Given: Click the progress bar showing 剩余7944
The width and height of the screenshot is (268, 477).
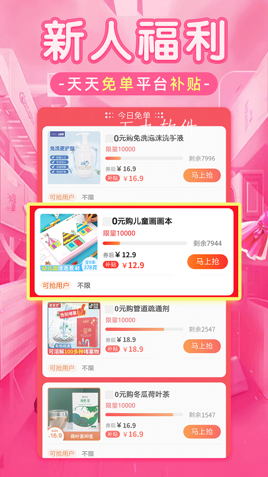Looking at the screenshot, I should pyautogui.click(x=145, y=243).
